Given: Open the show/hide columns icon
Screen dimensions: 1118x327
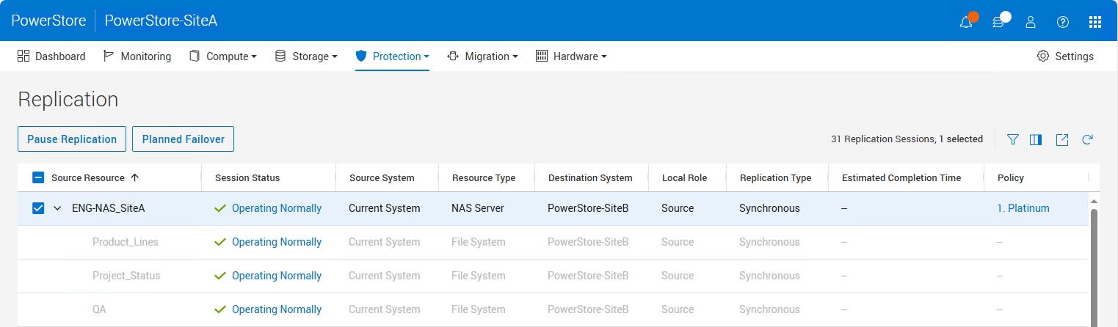Looking at the screenshot, I should [x=1036, y=139].
